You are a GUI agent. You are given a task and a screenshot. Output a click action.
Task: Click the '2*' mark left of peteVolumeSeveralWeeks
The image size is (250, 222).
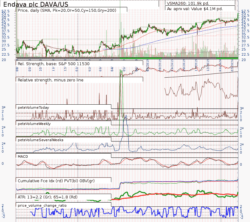3,144
